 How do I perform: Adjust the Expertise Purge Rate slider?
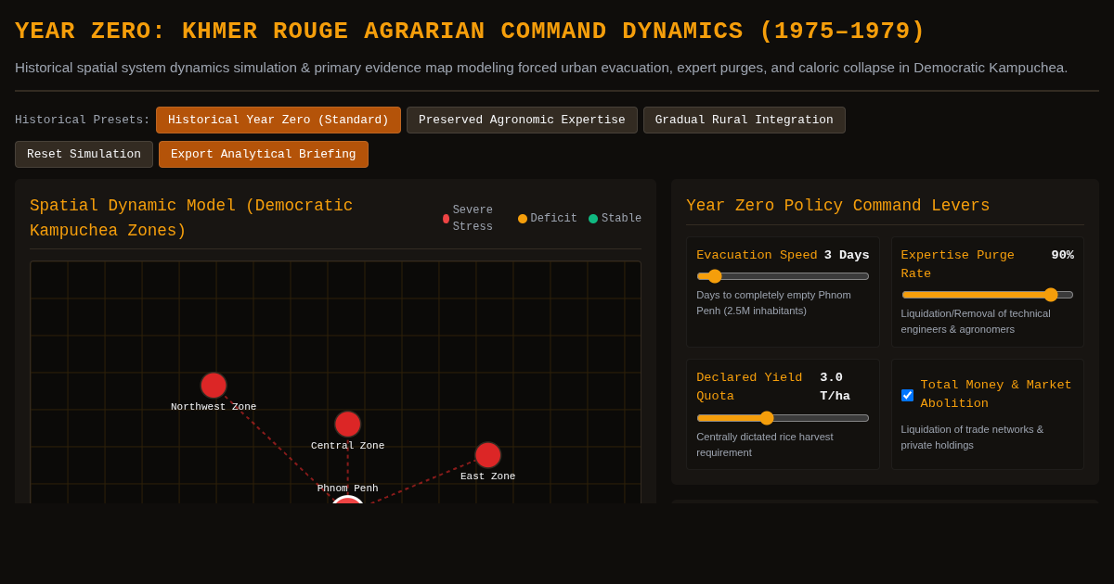988,295
